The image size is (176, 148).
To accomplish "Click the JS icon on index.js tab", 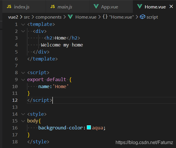I will (9, 7).
